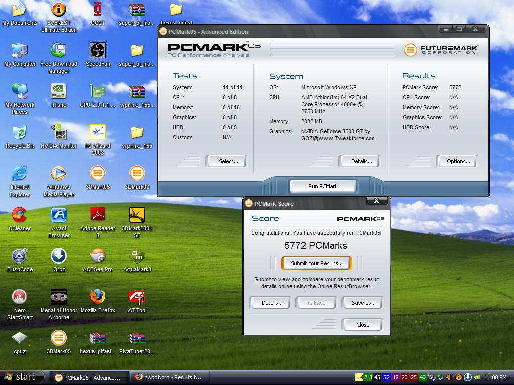The image size is (514, 385).
Task: Select the RivaTuner archive icon
Action: 137,342
